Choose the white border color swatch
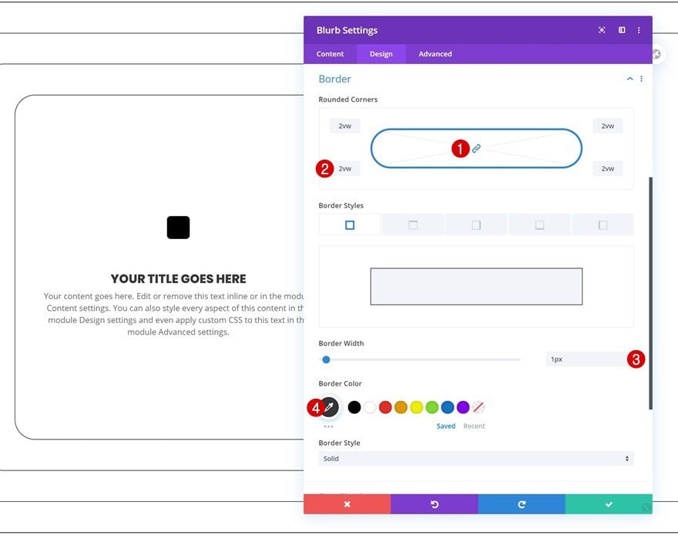 coord(370,407)
